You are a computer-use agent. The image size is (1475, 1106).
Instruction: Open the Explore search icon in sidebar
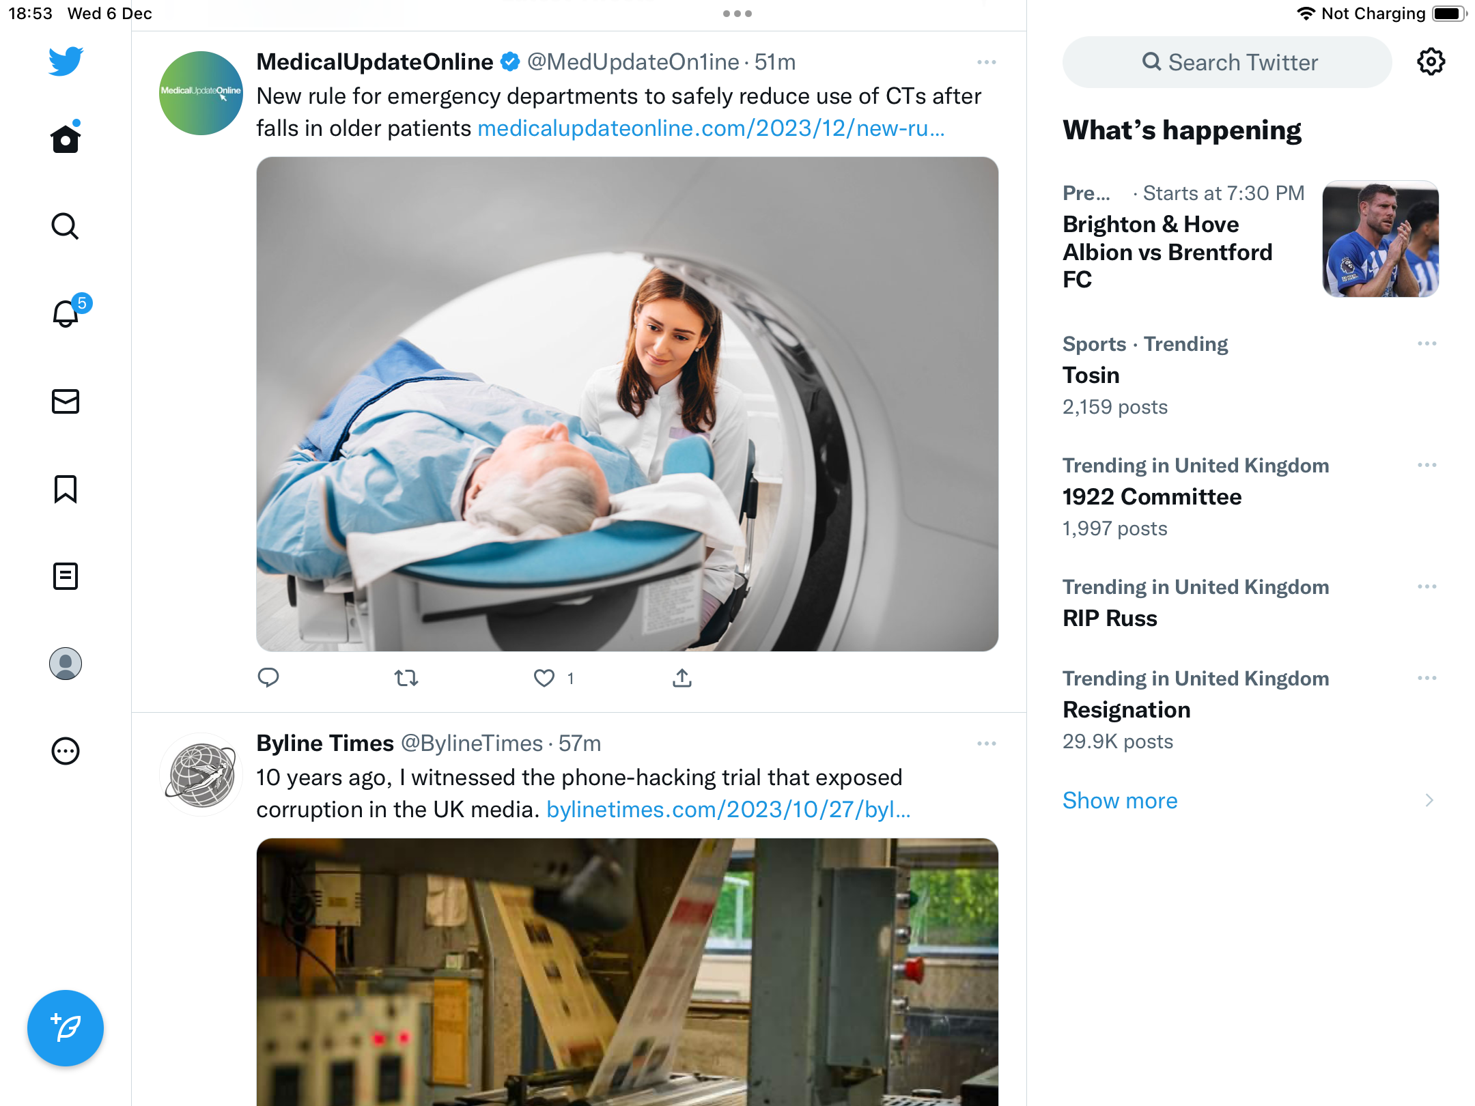tap(66, 226)
